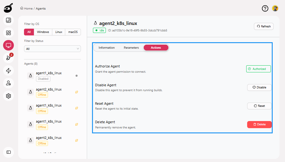Open the help question mark icon
This screenshot has height=162, width=285.
pyautogui.click(x=265, y=8)
